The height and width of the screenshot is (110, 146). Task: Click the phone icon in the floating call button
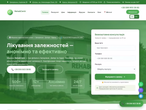tap(123, 104)
